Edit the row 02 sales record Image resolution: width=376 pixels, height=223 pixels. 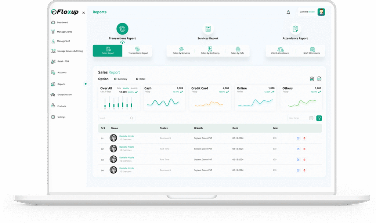point(298,149)
